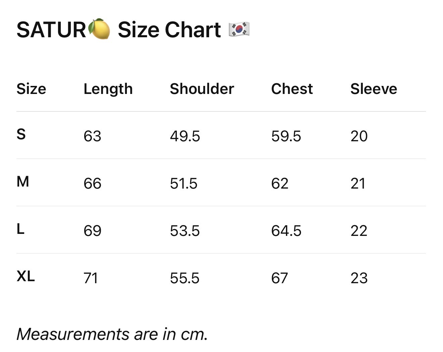Select the 71 length value for XL
443x352 pixels.
pos(91,278)
